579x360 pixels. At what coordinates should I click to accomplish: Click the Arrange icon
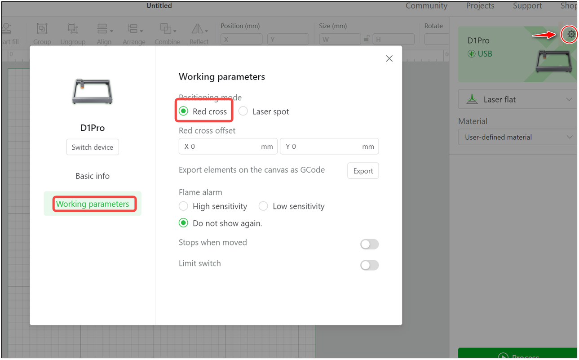(x=132, y=29)
